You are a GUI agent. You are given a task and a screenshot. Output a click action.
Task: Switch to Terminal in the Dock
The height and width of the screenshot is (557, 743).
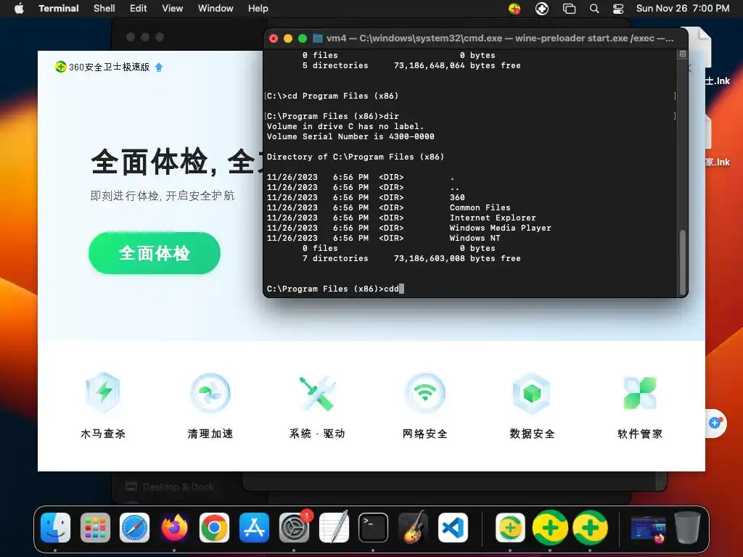tap(373, 528)
